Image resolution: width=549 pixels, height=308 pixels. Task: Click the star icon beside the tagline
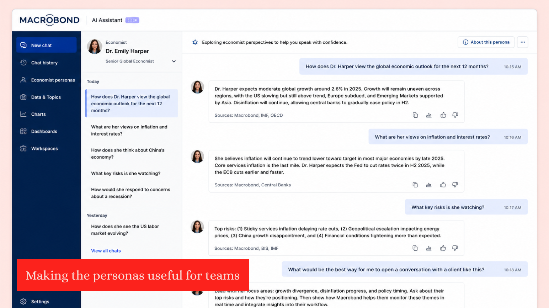tap(195, 42)
